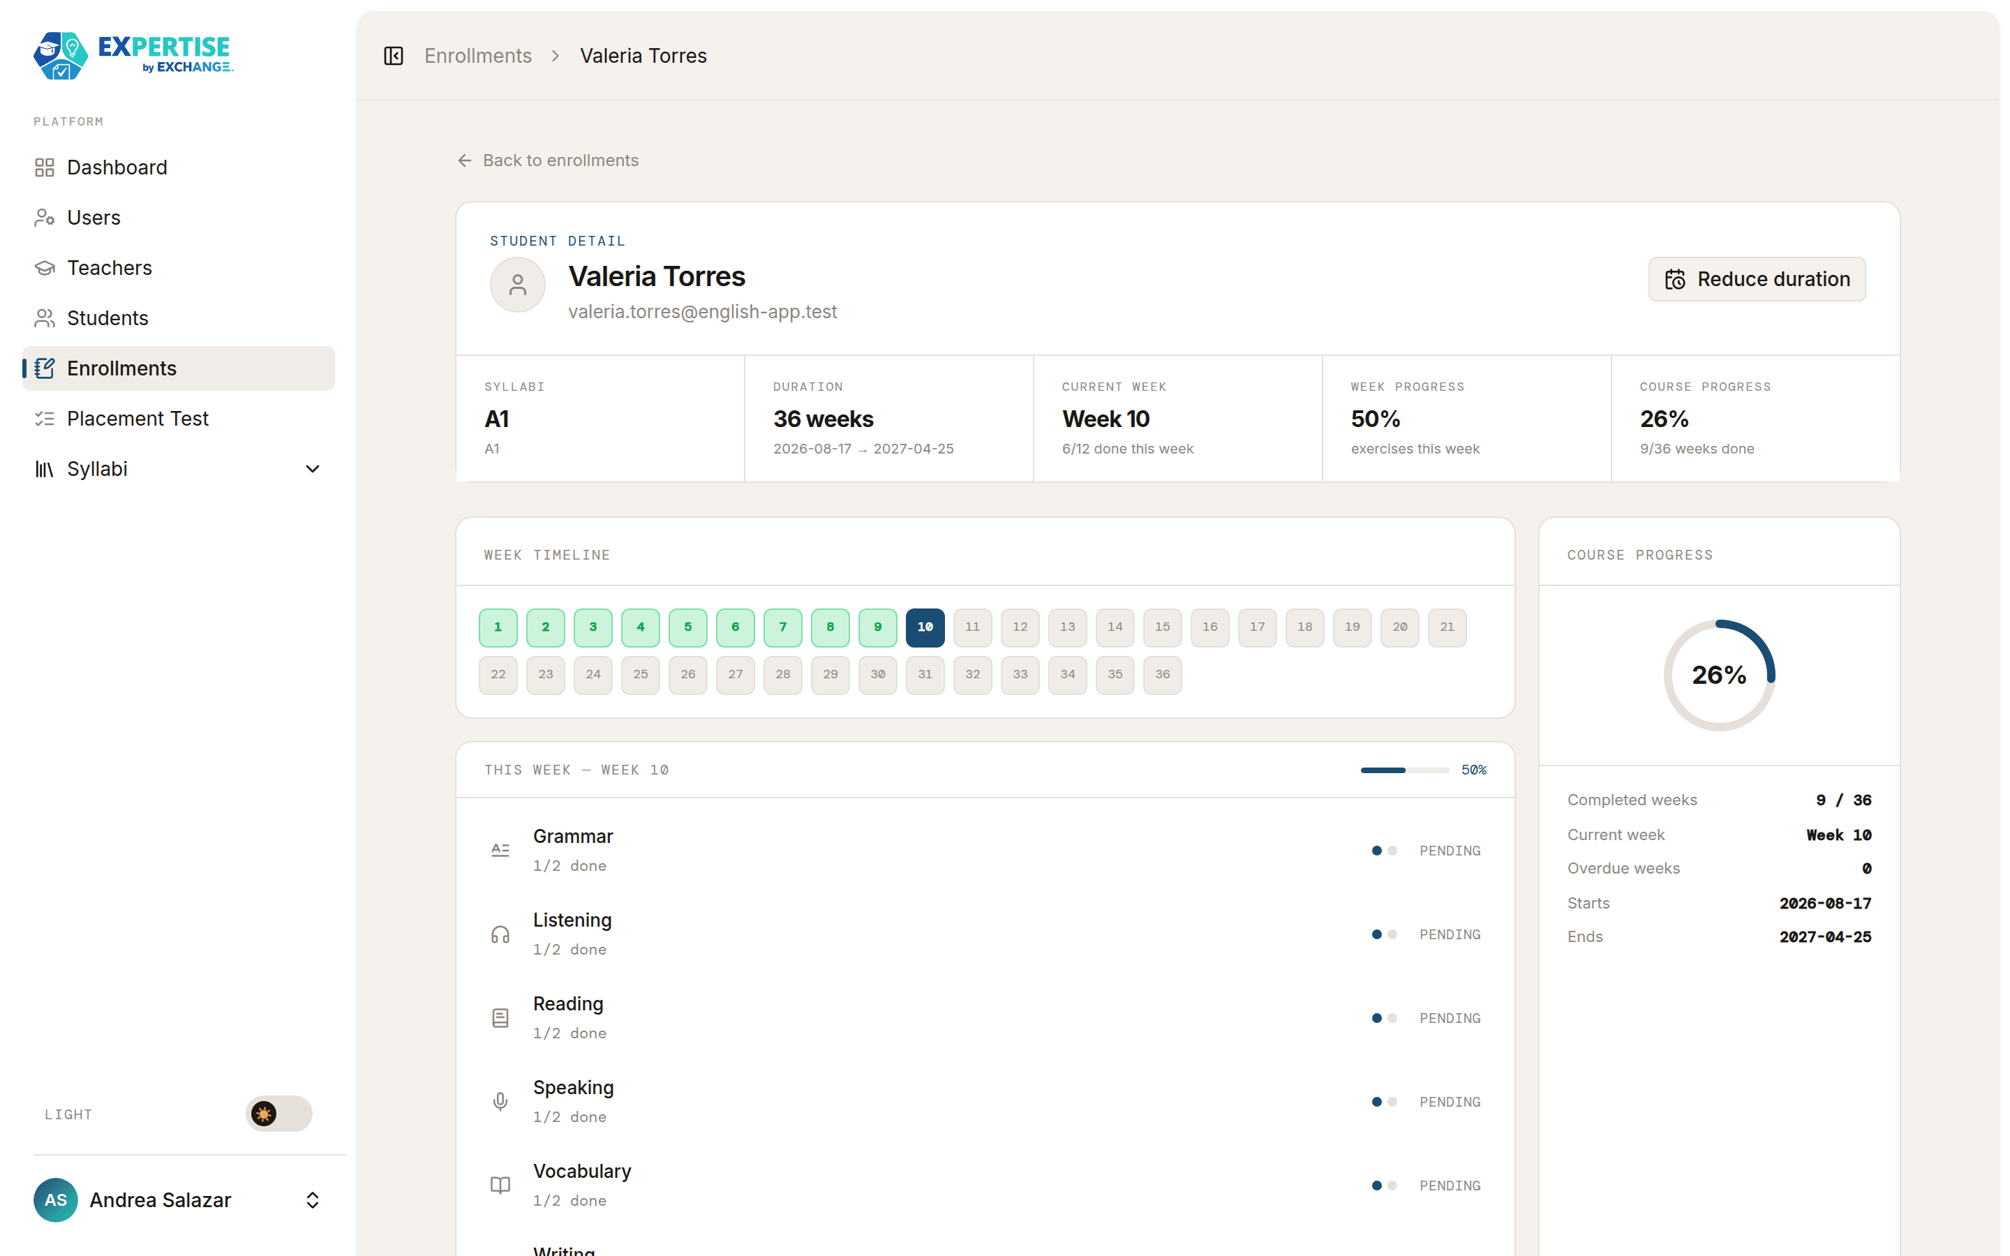Click Valeria Torres avatar placeholder

517,285
